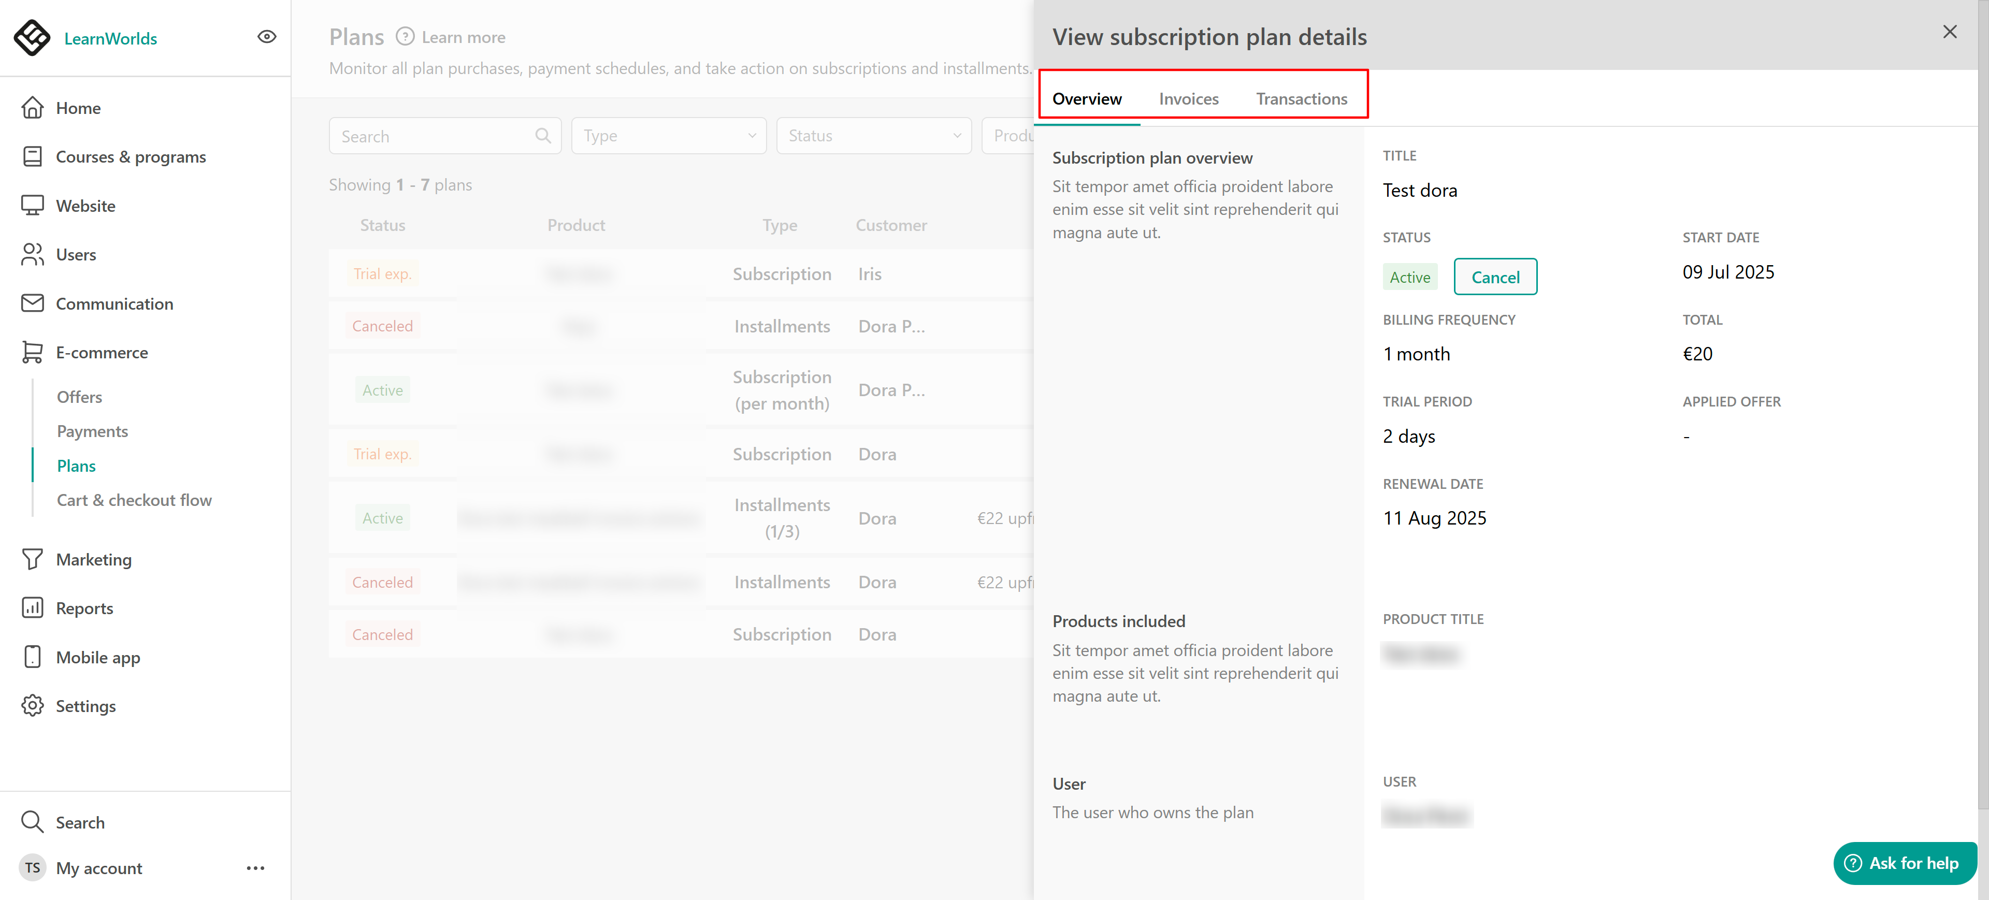Click the Learn more link
The height and width of the screenshot is (900, 1989).
tap(463, 37)
